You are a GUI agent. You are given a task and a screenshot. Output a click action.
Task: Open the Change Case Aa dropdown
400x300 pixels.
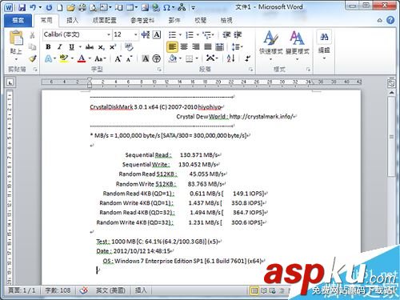(101, 58)
